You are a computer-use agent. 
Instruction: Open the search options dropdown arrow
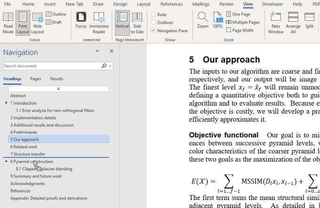coord(110,66)
